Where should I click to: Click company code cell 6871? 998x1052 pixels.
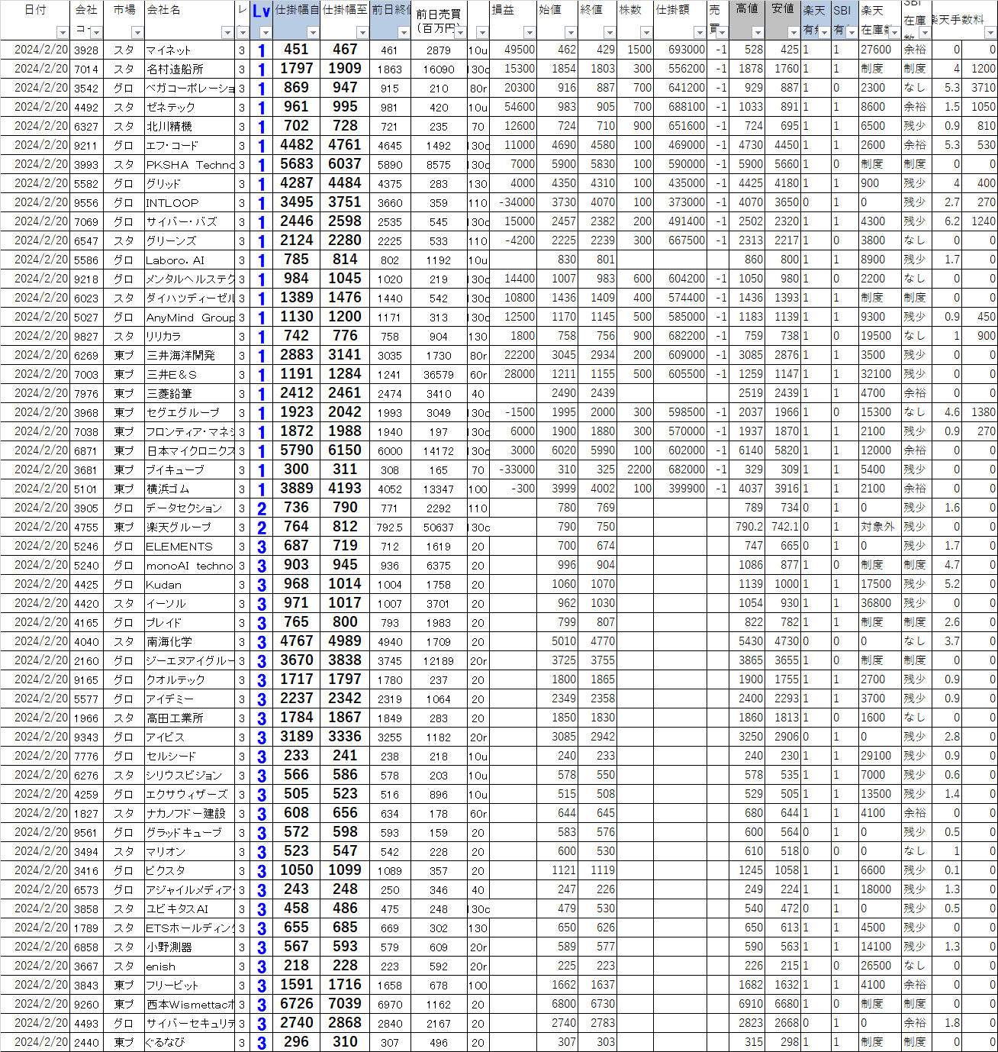[86, 450]
